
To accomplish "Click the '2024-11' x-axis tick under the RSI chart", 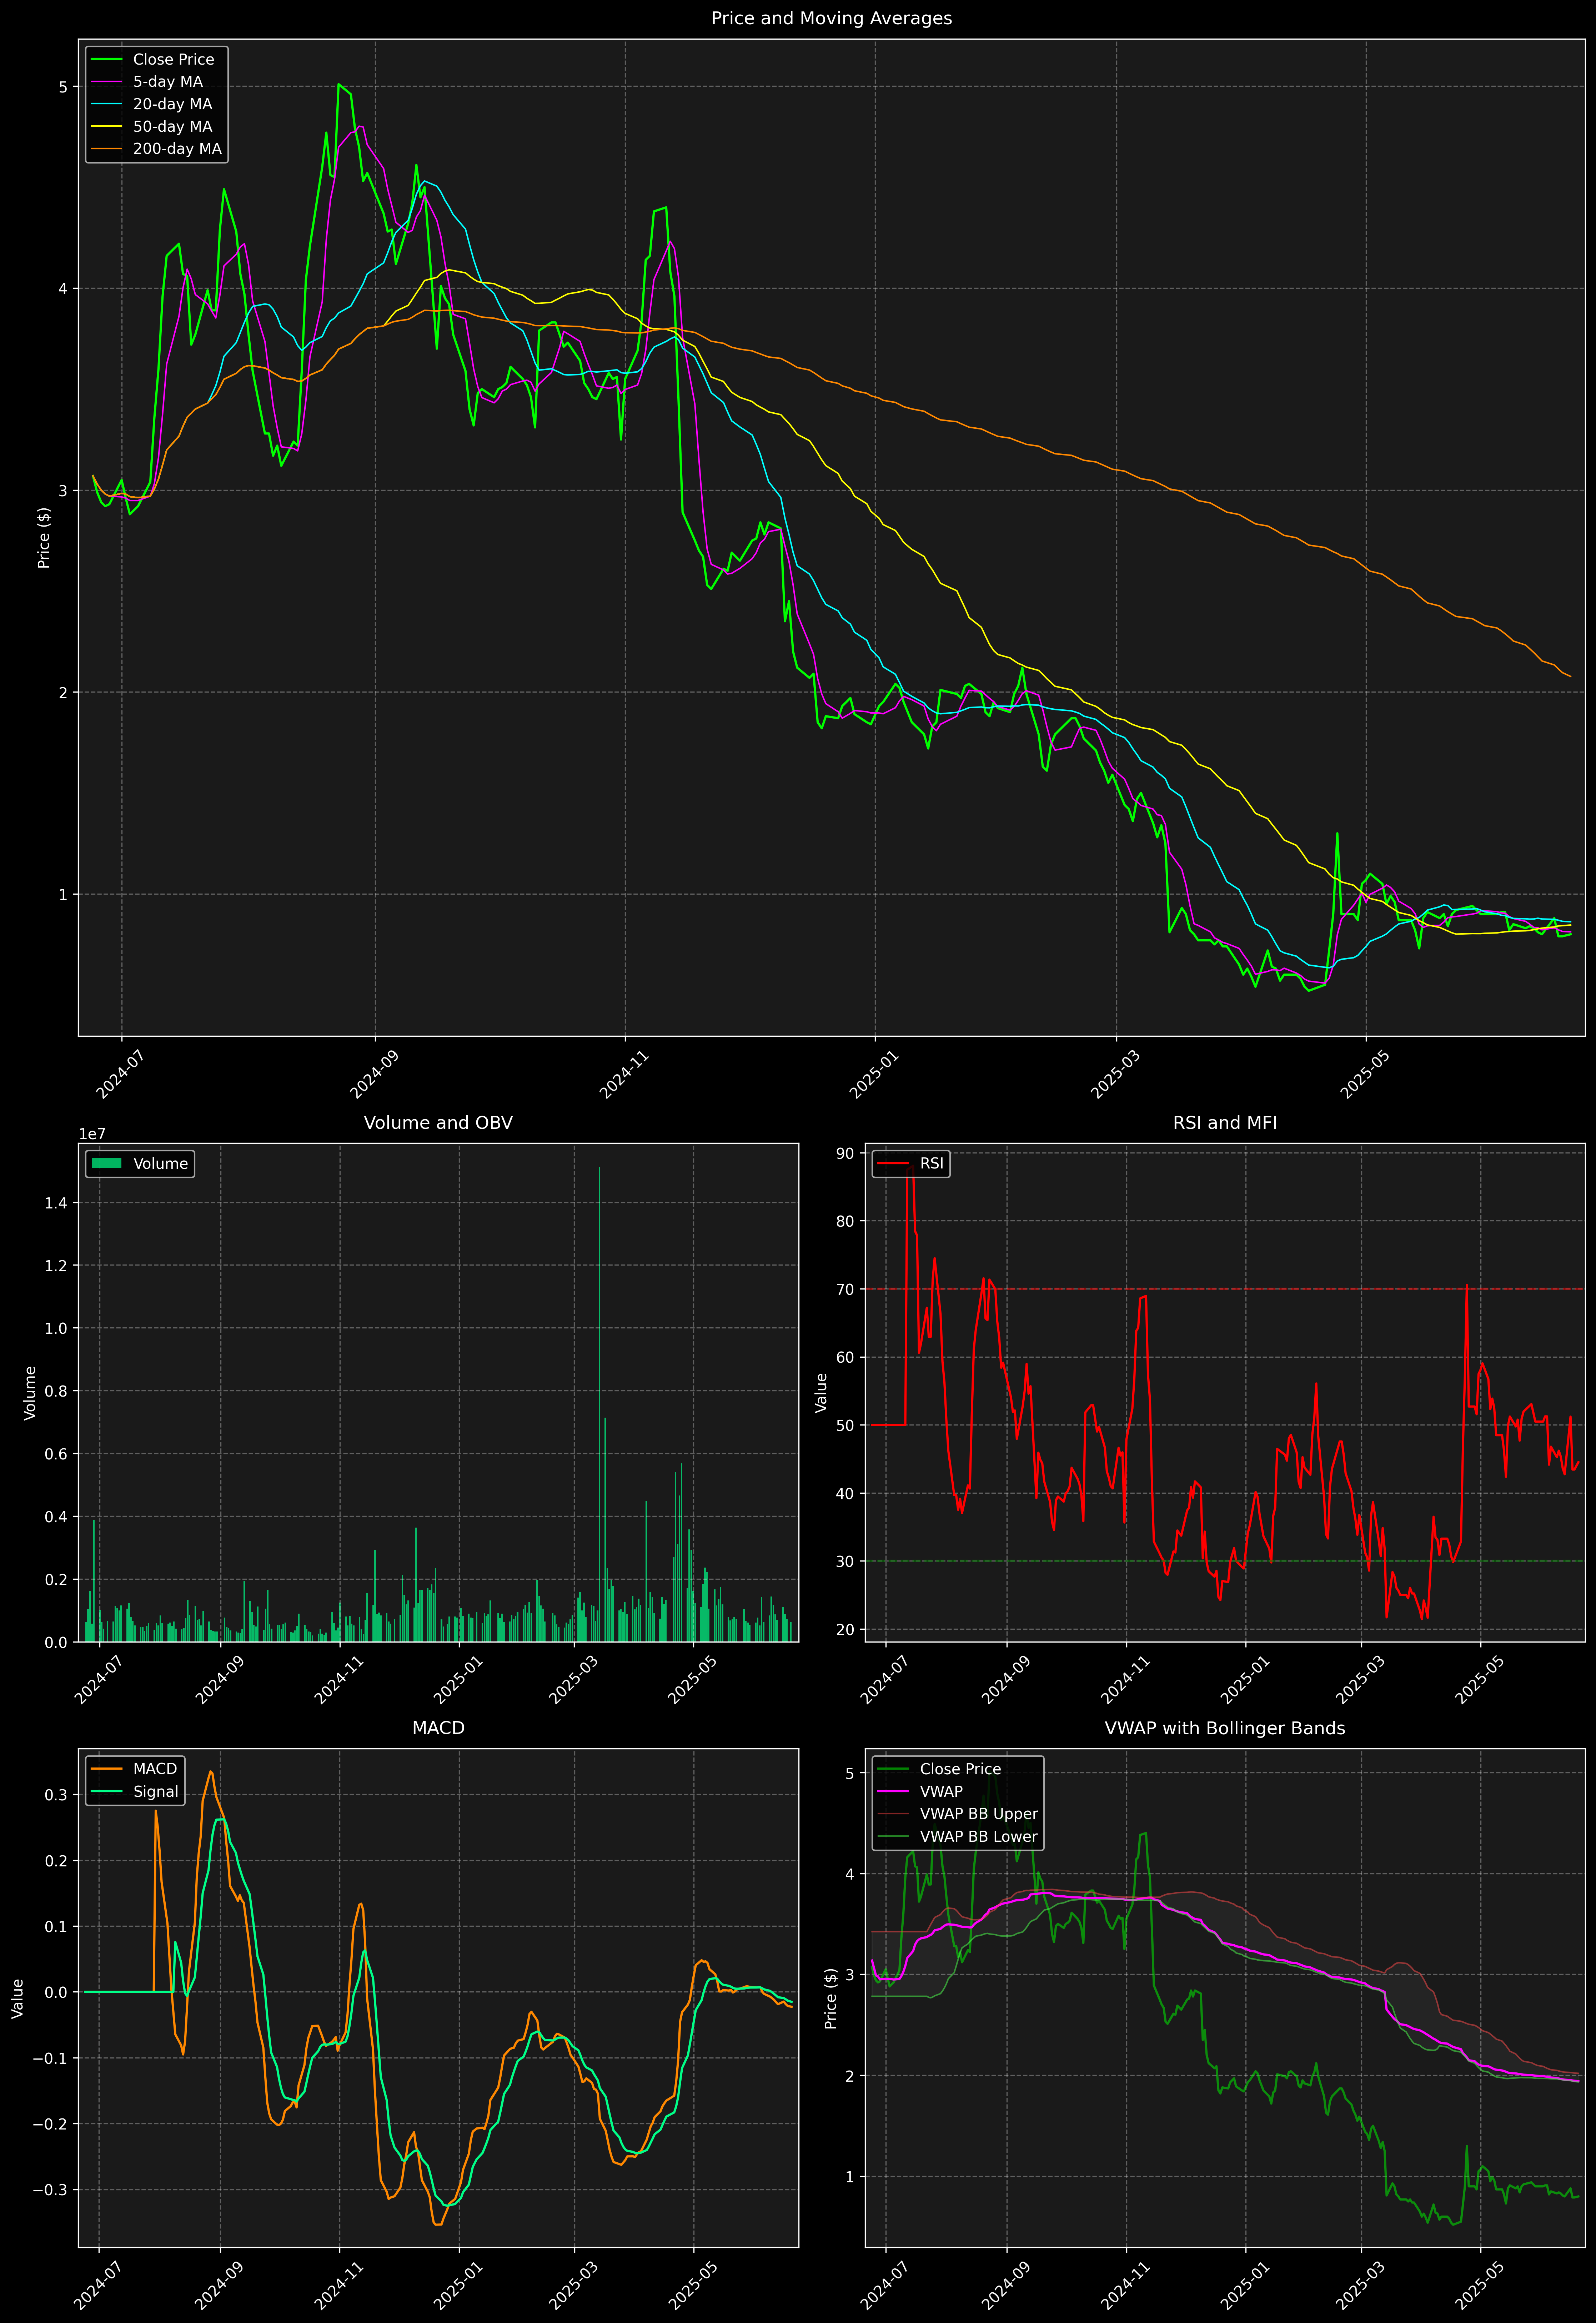I will coord(1125,1679).
